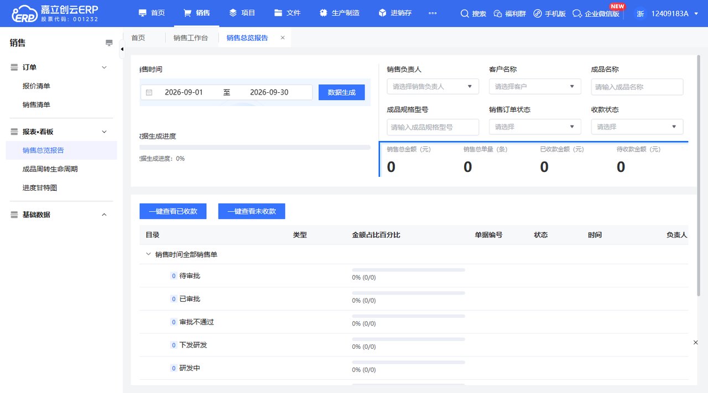Select 销售总览报告 in the sidebar
This screenshot has height=393, width=708.
(61, 150)
